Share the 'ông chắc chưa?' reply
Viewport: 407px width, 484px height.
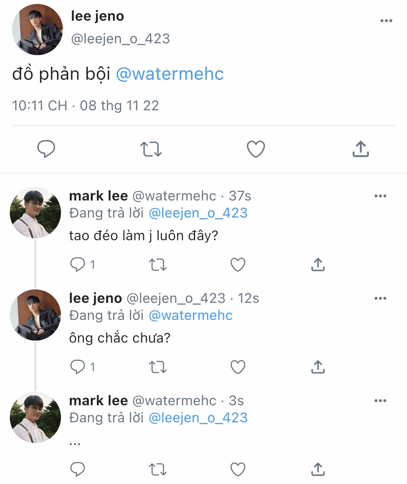[x=318, y=367]
